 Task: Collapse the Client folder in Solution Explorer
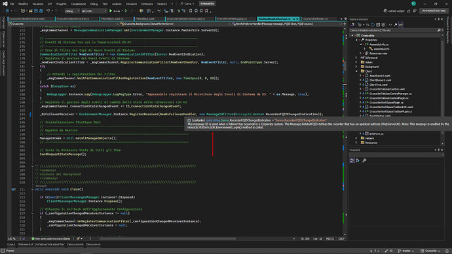(356, 71)
